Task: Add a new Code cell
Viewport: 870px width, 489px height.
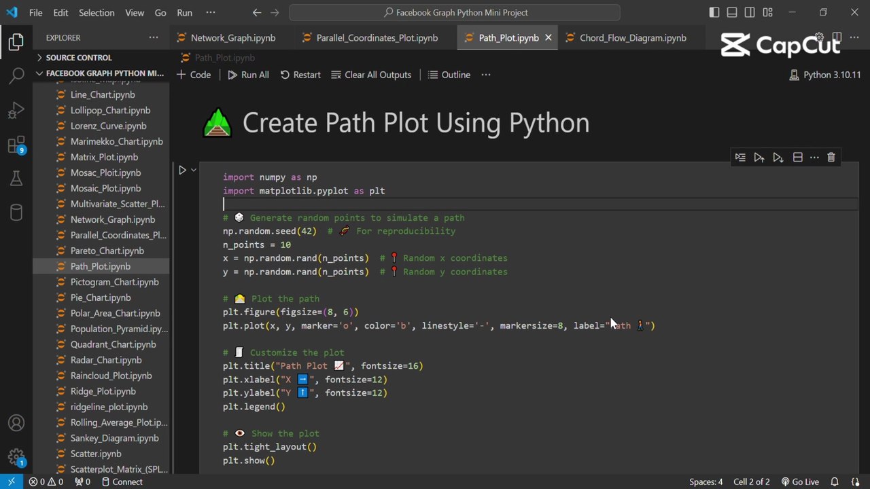Action: point(194,75)
